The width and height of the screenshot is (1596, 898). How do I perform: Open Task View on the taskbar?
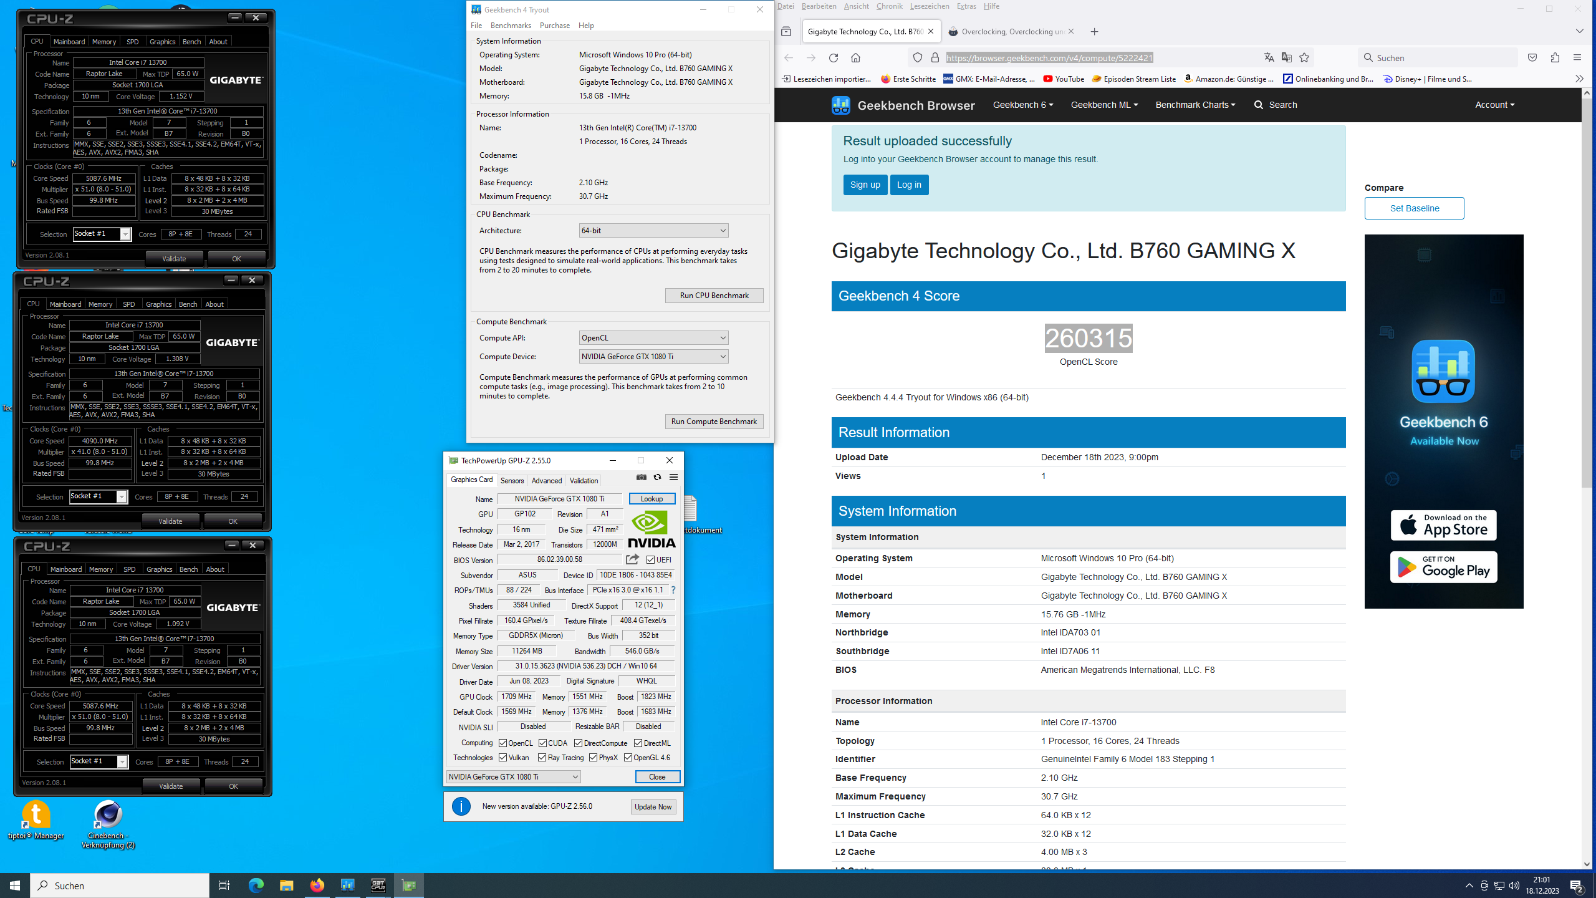click(224, 886)
